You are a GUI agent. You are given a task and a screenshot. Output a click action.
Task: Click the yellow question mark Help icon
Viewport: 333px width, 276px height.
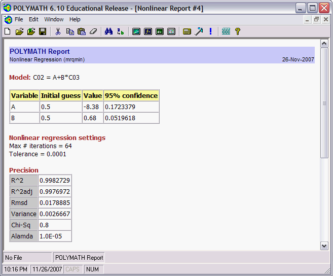[x=237, y=31]
